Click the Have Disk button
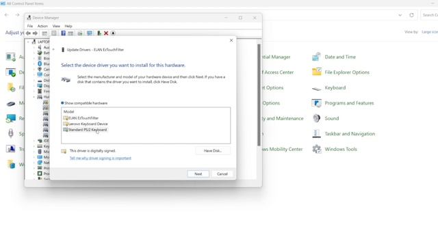 pyautogui.click(x=213, y=150)
